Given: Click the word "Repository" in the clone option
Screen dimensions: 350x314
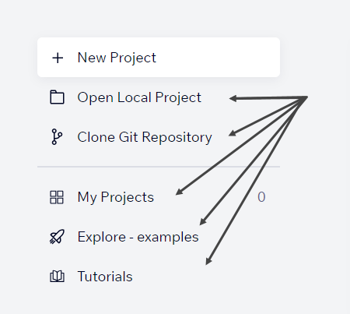Looking at the screenshot, I should (177, 137).
